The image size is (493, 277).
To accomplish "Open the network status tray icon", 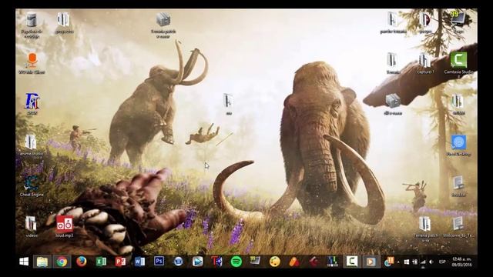I will (423, 262).
